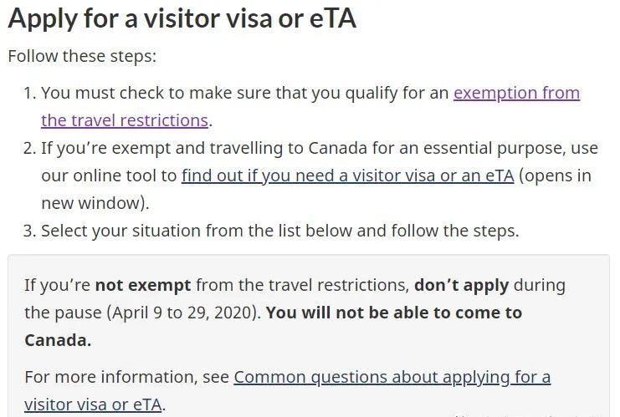Select list number 1 marker
This screenshot has width=620, height=417.
coord(29,94)
